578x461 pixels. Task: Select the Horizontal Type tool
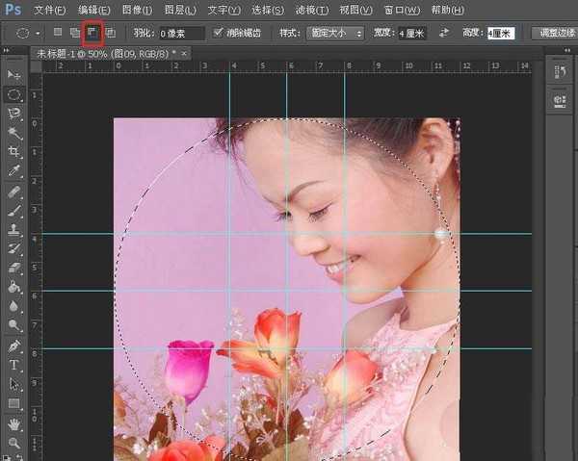click(x=14, y=366)
